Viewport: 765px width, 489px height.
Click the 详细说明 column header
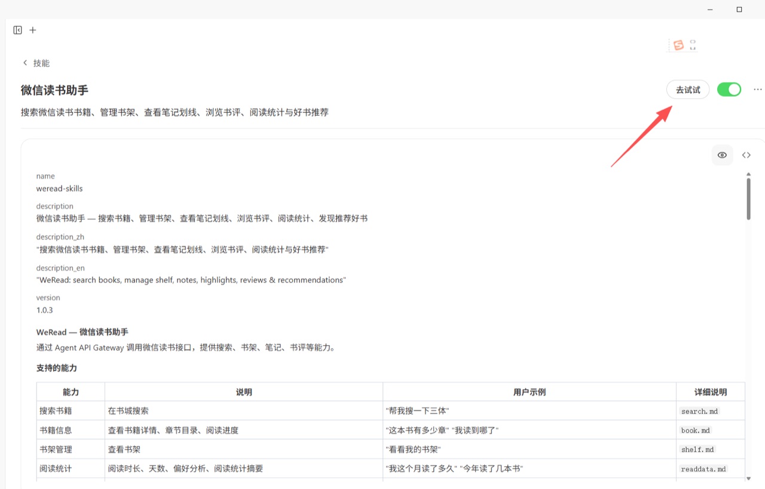tap(711, 392)
